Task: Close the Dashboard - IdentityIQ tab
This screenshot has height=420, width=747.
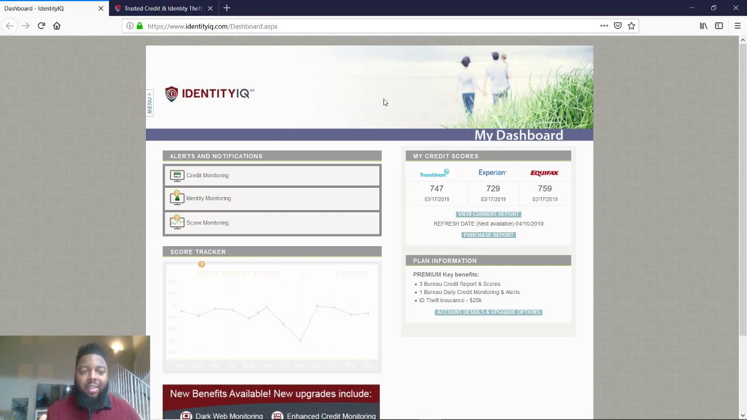Action: pos(101,8)
